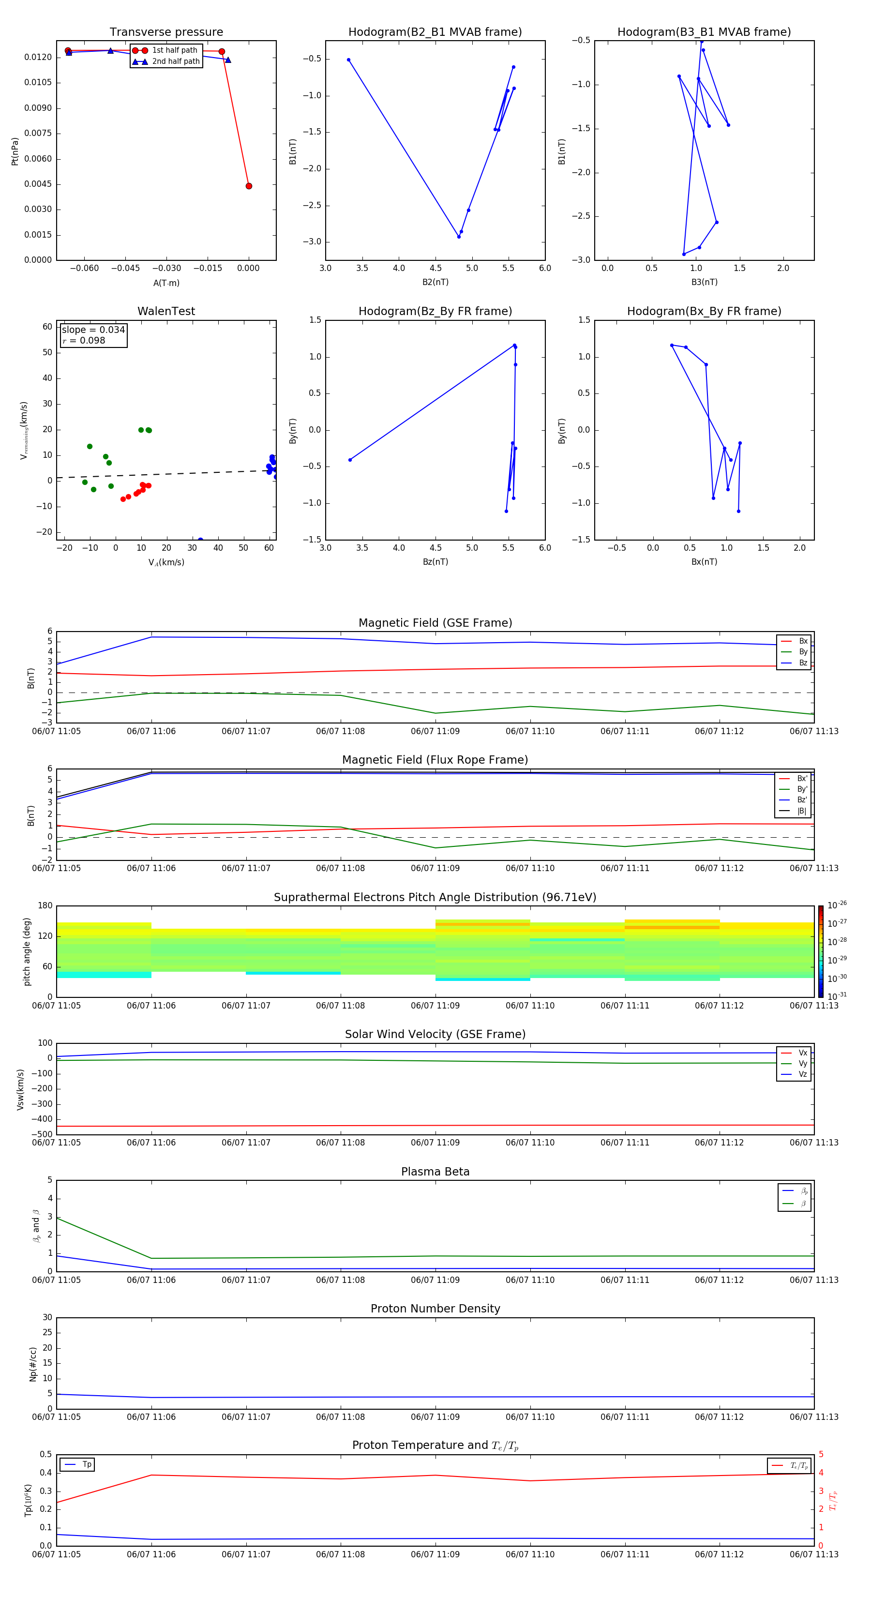Click the 'Np(#/cc)' axis label
The height and width of the screenshot is (1597, 871).
coord(33,1365)
